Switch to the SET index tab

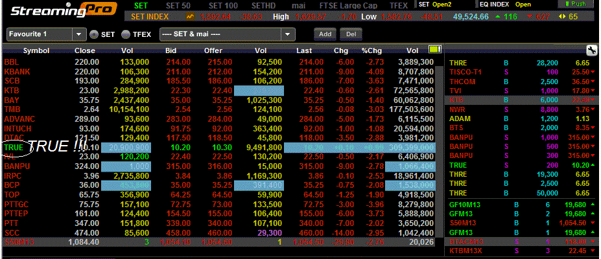(141, 5)
